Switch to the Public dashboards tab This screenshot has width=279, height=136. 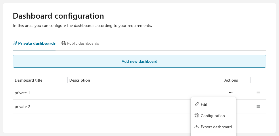coord(83,44)
